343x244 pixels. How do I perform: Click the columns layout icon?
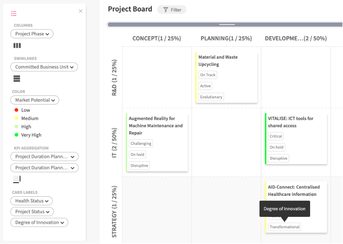coord(17,45)
